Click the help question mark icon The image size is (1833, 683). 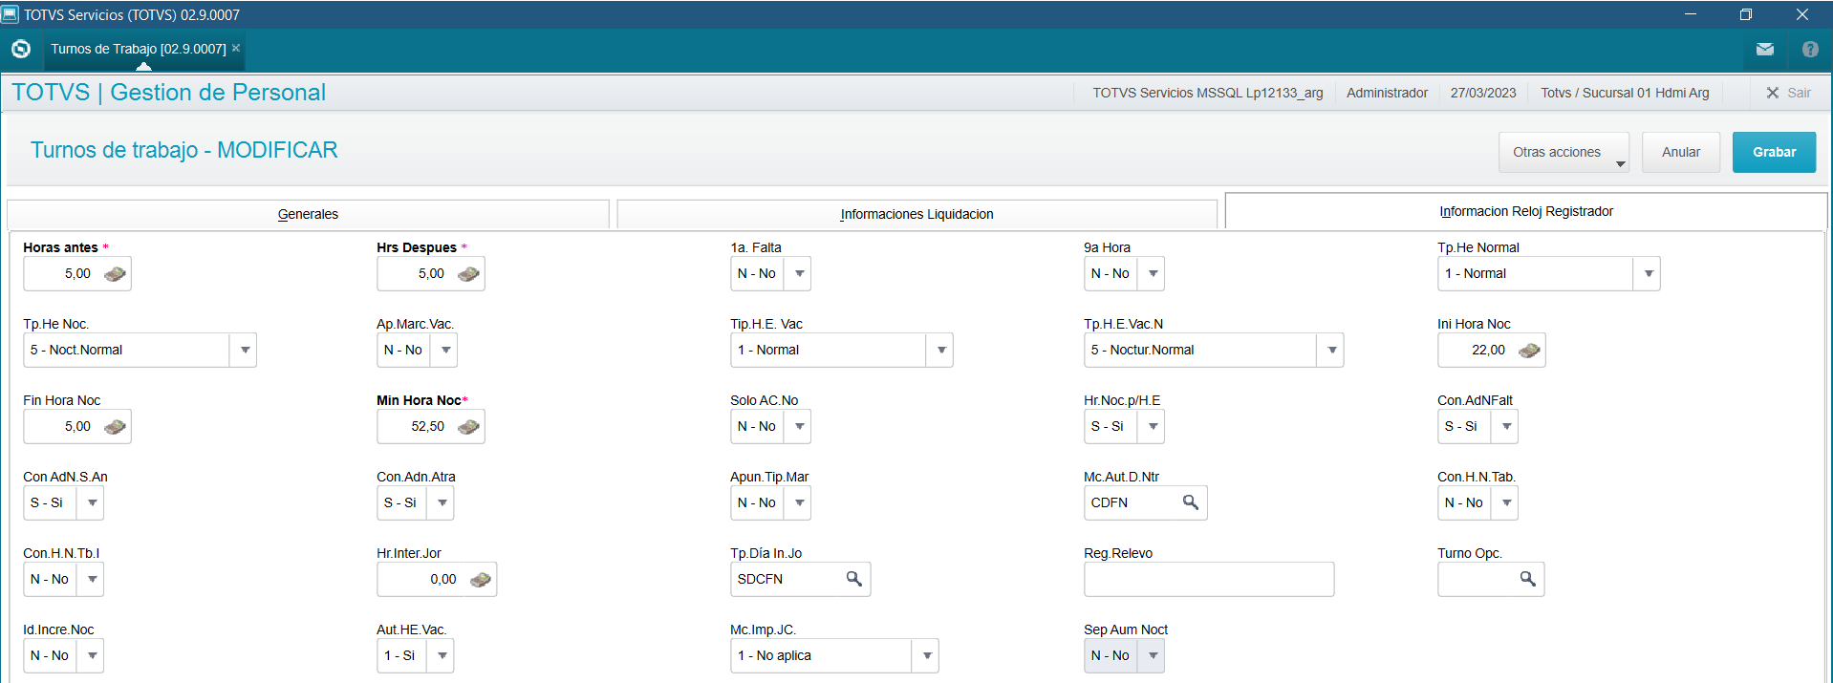click(x=1810, y=50)
